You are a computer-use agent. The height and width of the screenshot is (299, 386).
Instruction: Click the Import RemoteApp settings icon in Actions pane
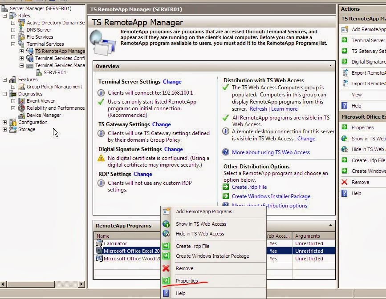coord(345,84)
